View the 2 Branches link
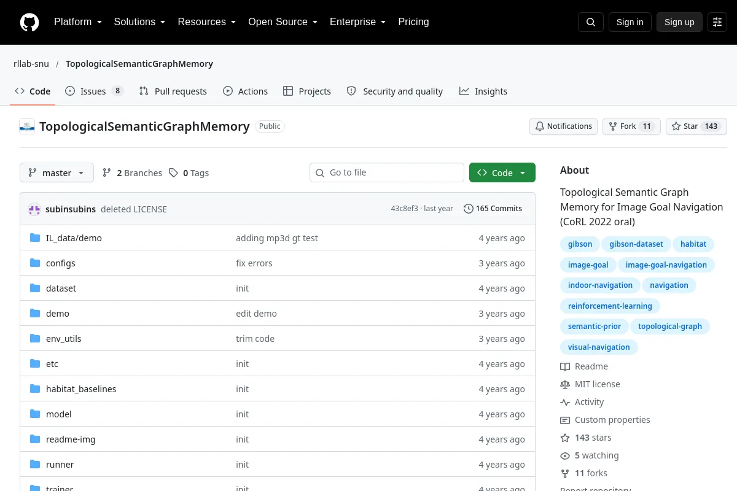The height and width of the screenshot is (491, 737). (132, 173)
